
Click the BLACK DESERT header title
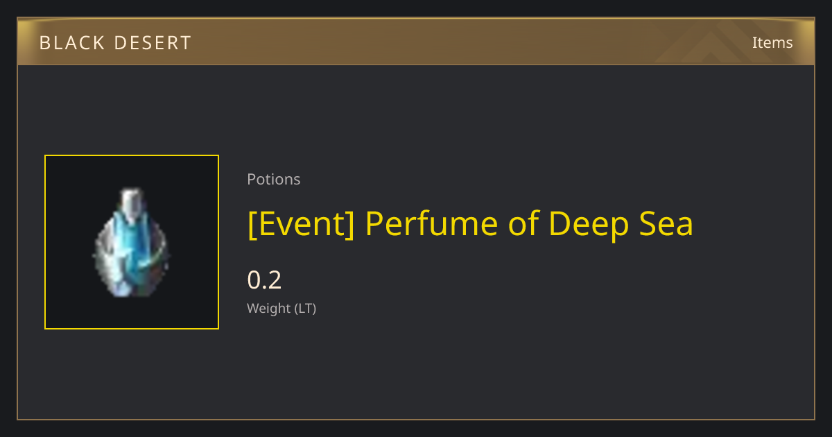tap(115, 43)
